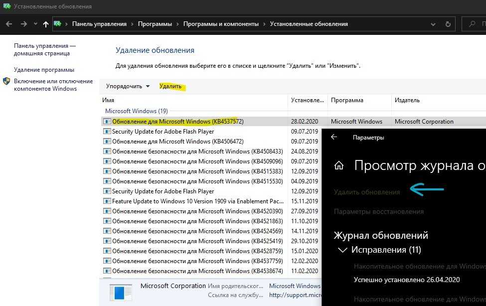The image size is (486, 306).
Task: Select Программы in the breadcrumb path
Action: pos(155,24)
